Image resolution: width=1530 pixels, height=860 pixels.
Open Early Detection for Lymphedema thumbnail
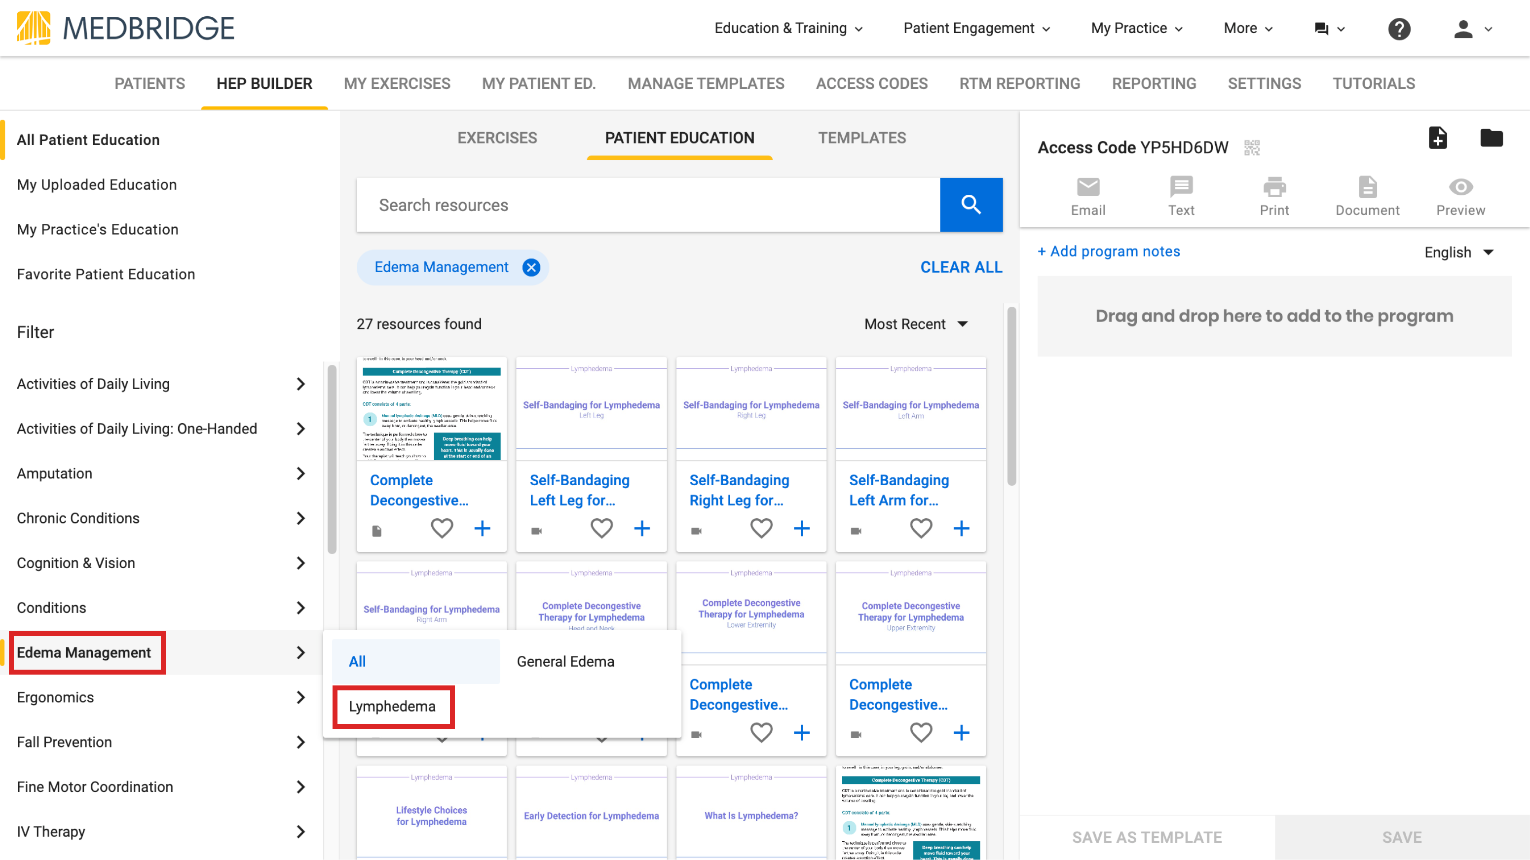tap(591, 812)
